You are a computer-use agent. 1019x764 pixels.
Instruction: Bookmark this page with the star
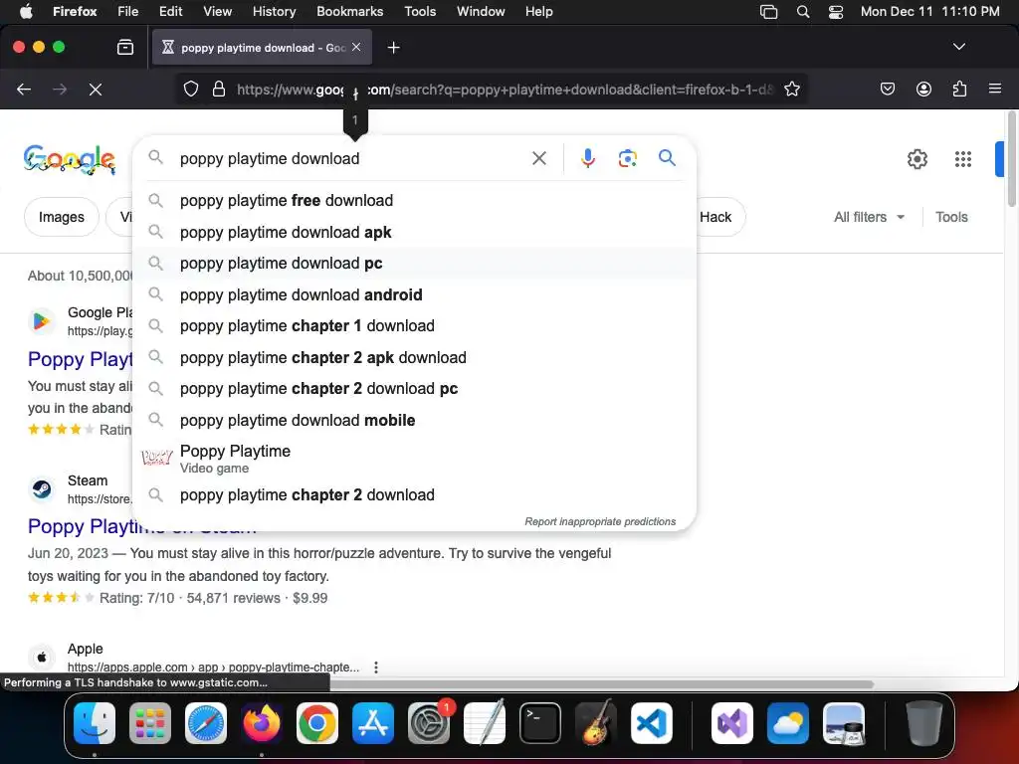pyautogui.click(x=791, y=89)
